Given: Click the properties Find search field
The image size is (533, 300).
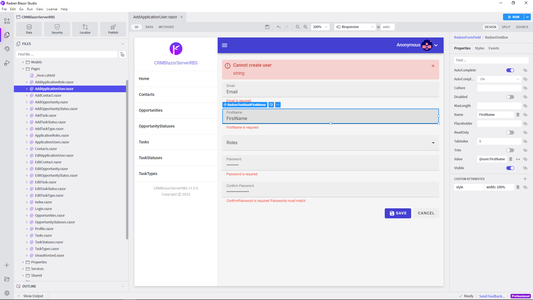Looking at the screenshot, I should click(x=491, y=60).
